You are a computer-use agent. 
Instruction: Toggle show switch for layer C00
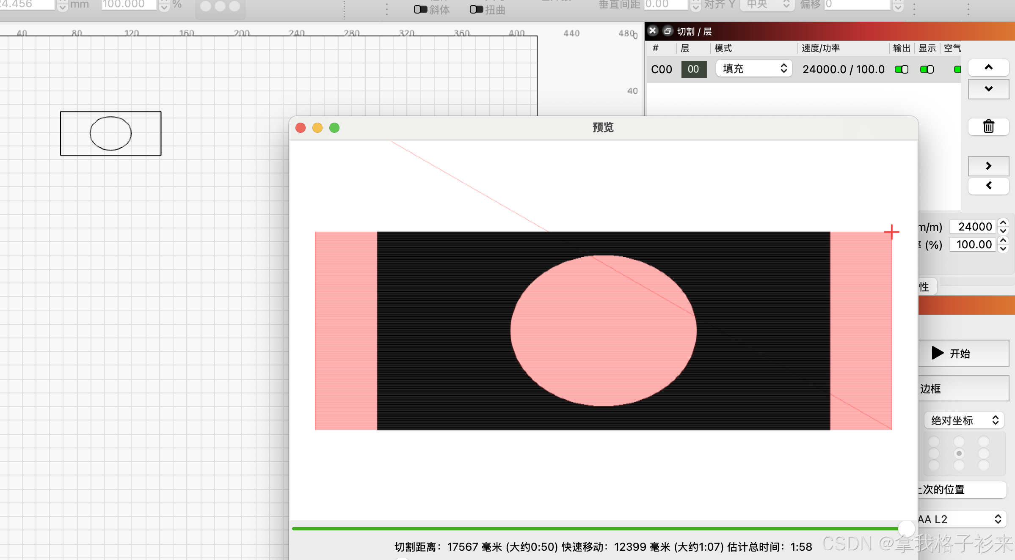[x=927, y=69]
